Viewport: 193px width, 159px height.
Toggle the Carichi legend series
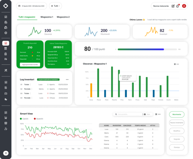click(x=24, y=119)
